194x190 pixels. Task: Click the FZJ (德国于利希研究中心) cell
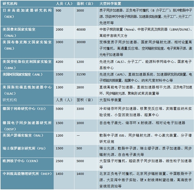pyautogui.click(x=27, y=112)
